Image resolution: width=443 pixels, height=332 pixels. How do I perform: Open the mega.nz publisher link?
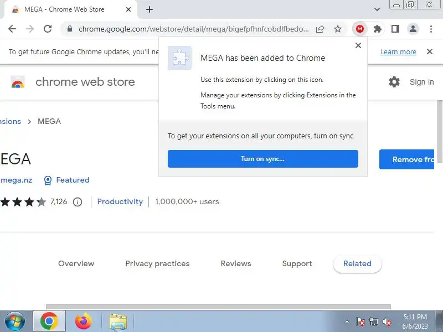coord(16,180)
